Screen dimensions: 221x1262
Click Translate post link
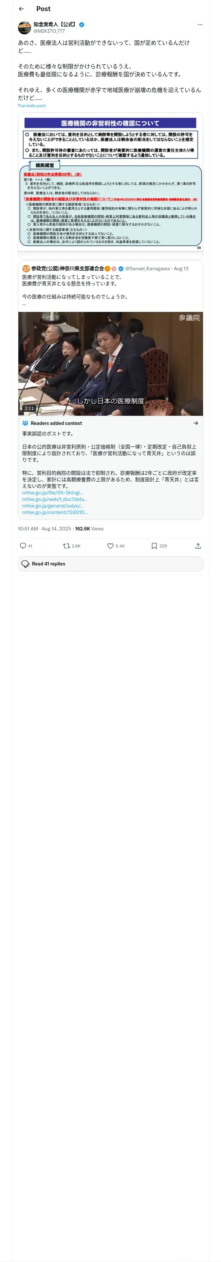[31, 106]
